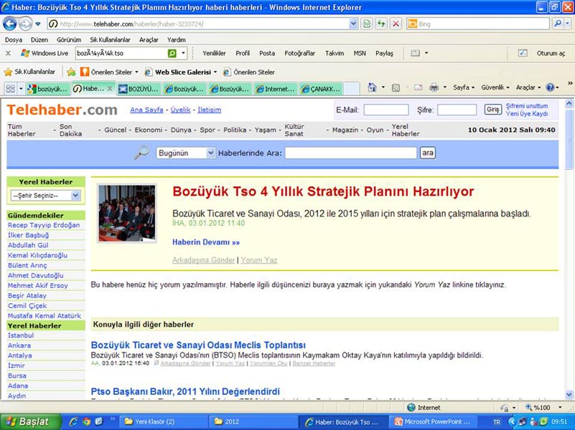This screenshot has height=430, width=575.
Task: Open Sık Kullanılanlar favorites button
Action: coord(29,72)
